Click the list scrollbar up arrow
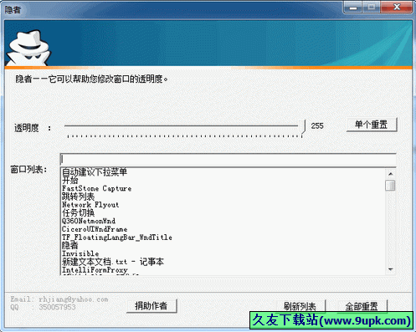Image resolution: width=416 pixels, height=332 pixels. point(391,174)
